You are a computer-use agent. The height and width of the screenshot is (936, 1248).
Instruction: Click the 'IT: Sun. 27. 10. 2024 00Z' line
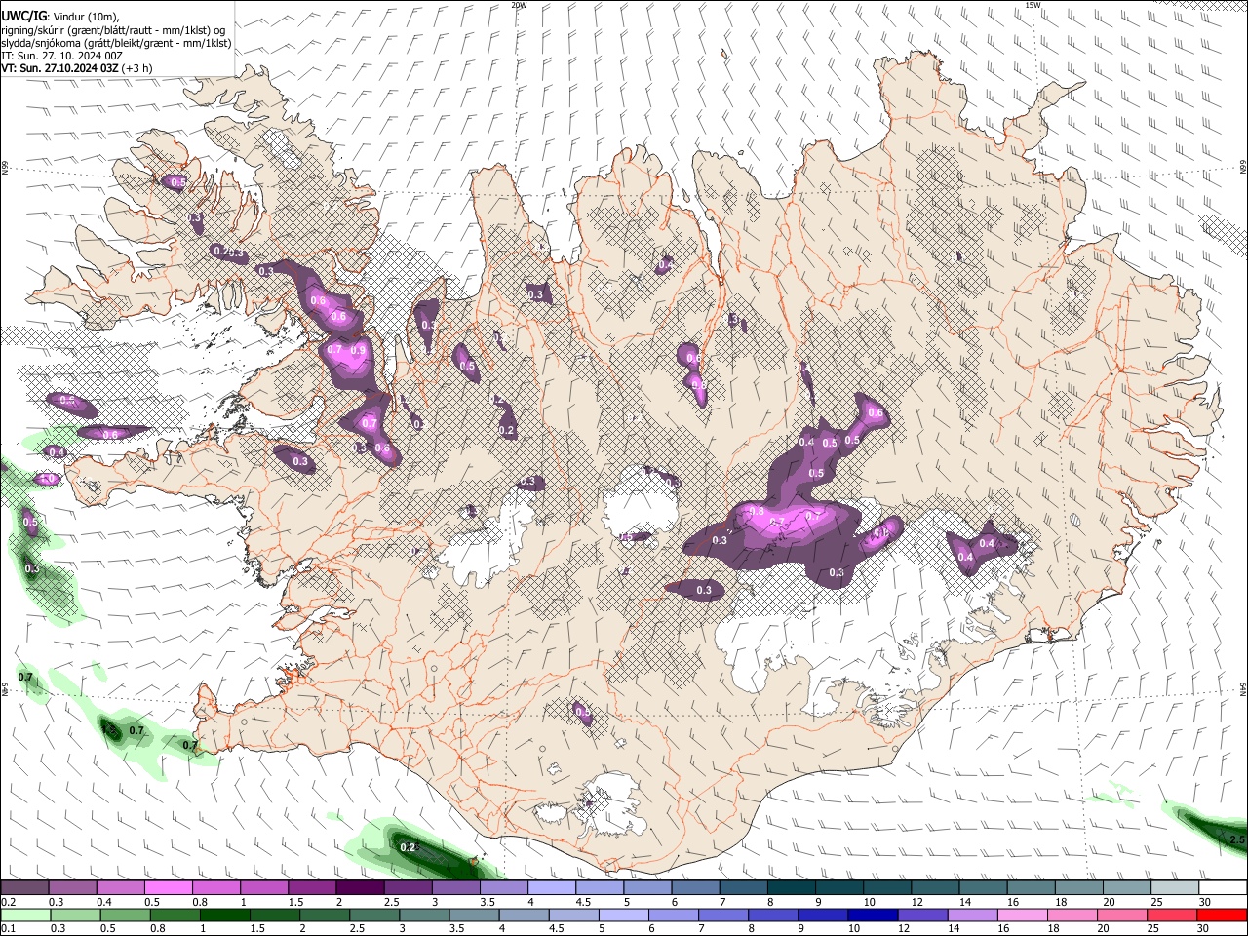61,56
